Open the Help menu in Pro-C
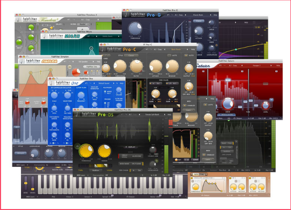This screenshot has width=291, height=210. click(x=193, y=49)
